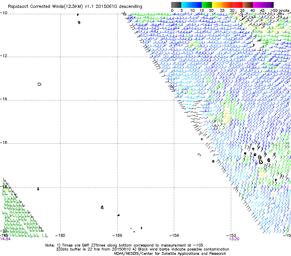Click the latitude label "-16"
Screen dimensions: 291x256
point(4,143)
